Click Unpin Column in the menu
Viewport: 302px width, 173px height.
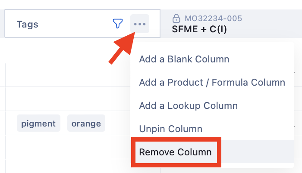pos(170,129)
